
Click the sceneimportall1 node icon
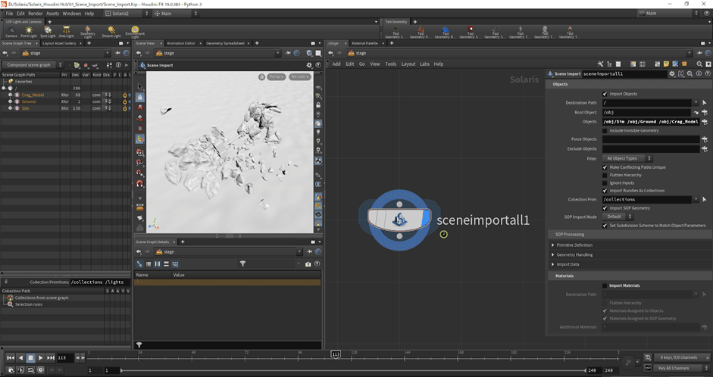(399, 220)
